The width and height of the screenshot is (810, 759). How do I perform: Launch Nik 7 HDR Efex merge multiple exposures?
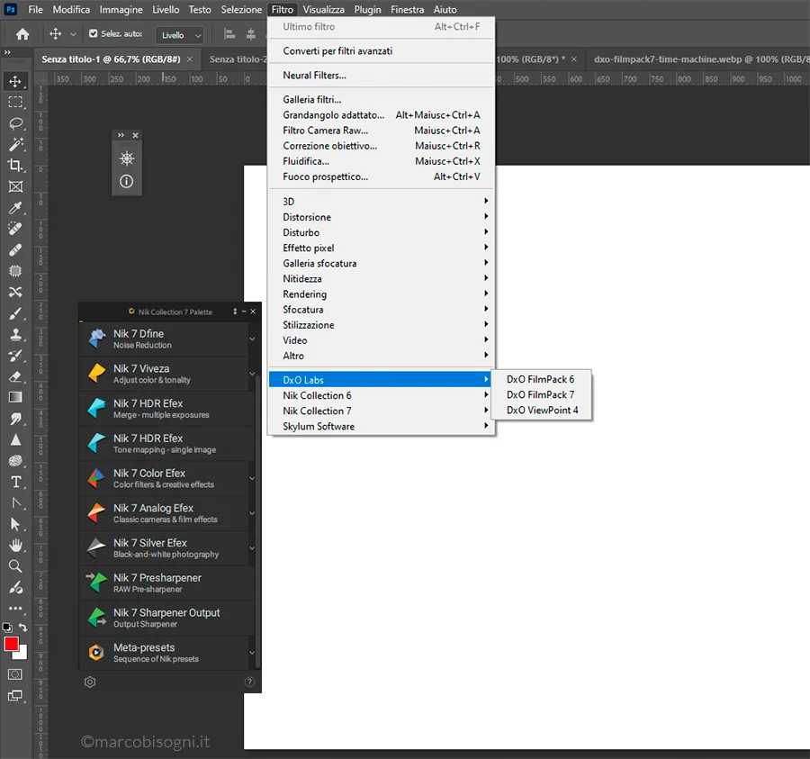(x=165, y=409)
